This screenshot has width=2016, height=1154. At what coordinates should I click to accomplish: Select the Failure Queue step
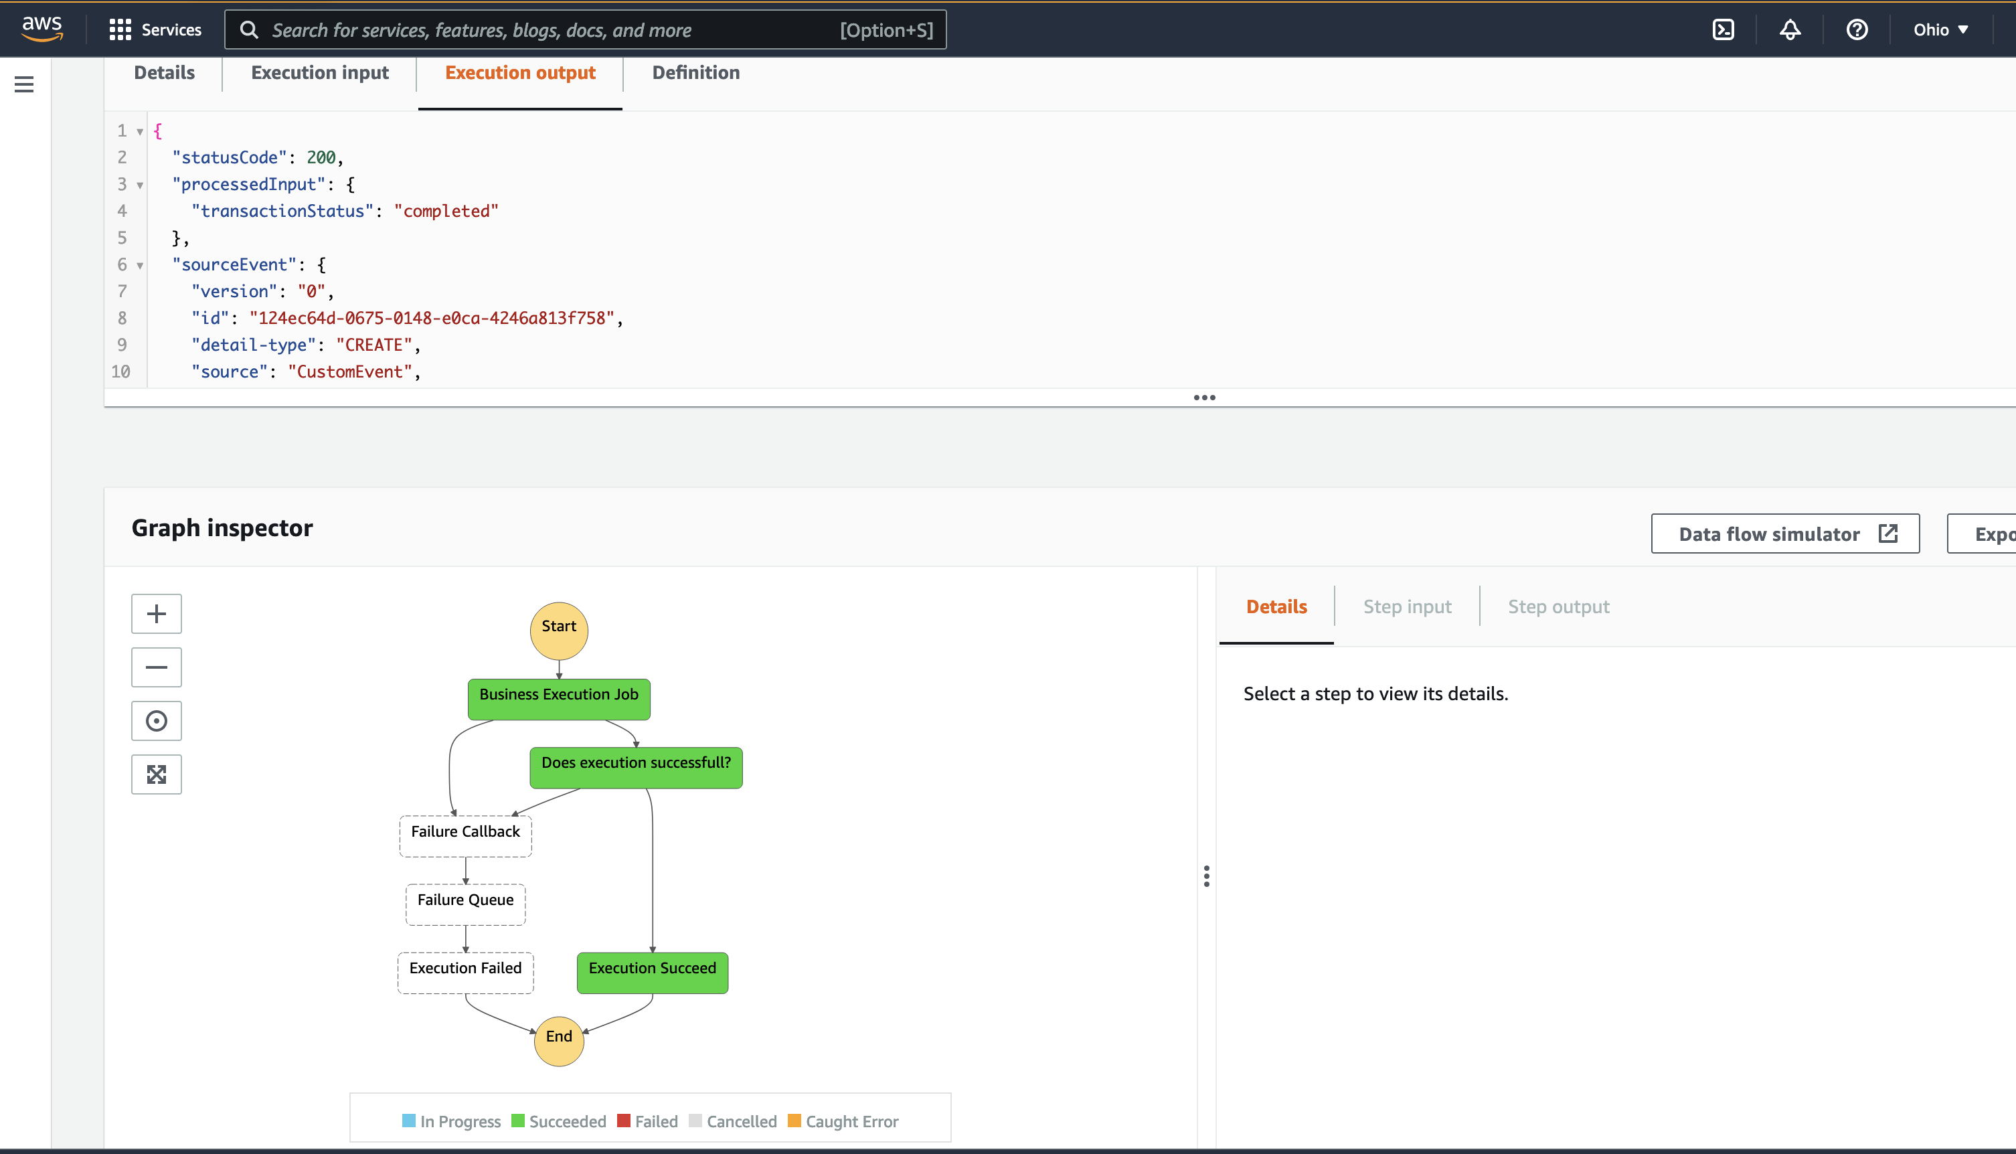coord(465,904)
